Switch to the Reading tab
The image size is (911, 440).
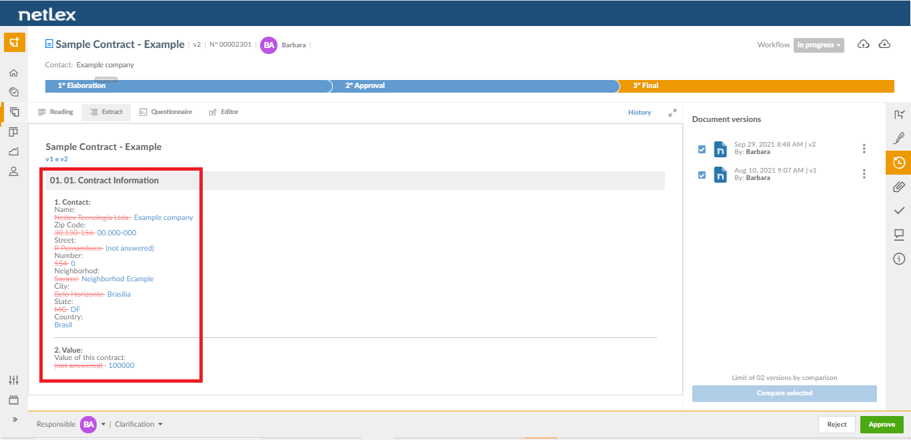(55, 112)
